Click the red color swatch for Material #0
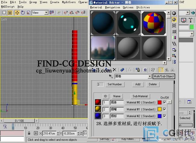The width and height of the screenshot is (196, 143). pyautogui.click(x=160, y=102)
